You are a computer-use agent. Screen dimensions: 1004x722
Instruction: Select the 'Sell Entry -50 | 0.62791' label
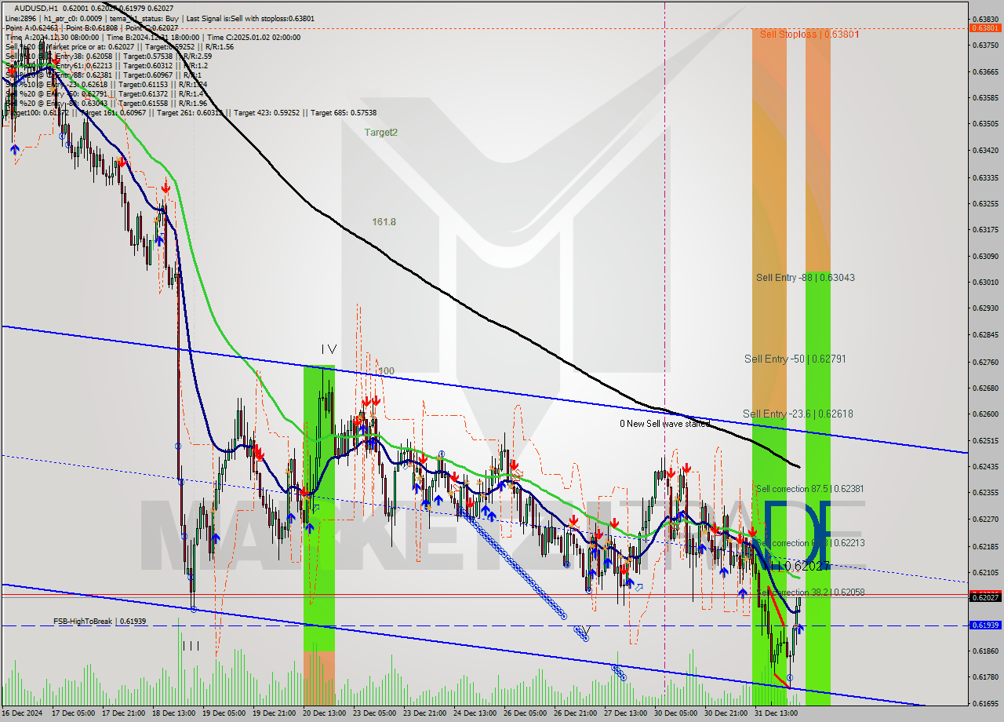tap(795, 359)
